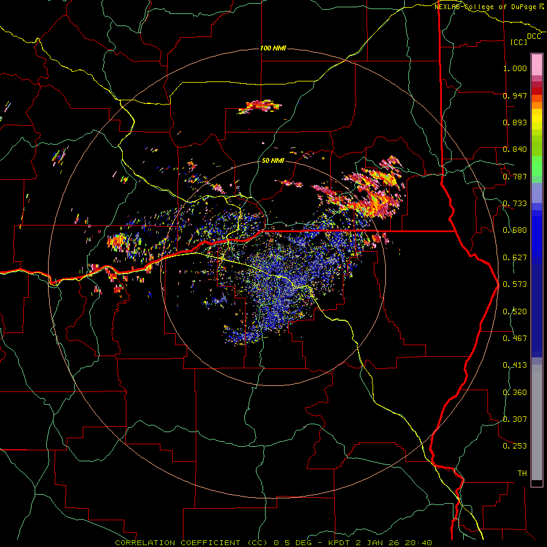
Task: Click the DCC product code label
Action: tap(534, 36)
